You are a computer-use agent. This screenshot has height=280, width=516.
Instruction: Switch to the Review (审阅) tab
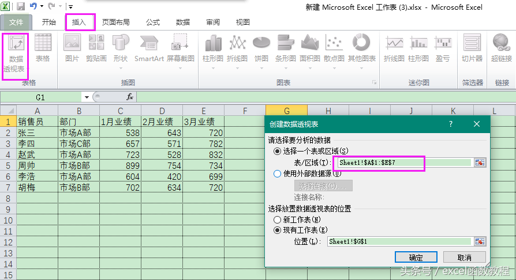click(213, 22)
